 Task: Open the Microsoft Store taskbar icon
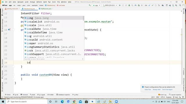coord(86,101)
